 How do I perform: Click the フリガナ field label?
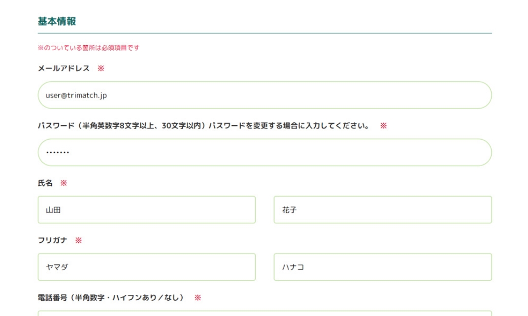click(x=53, y=240)
